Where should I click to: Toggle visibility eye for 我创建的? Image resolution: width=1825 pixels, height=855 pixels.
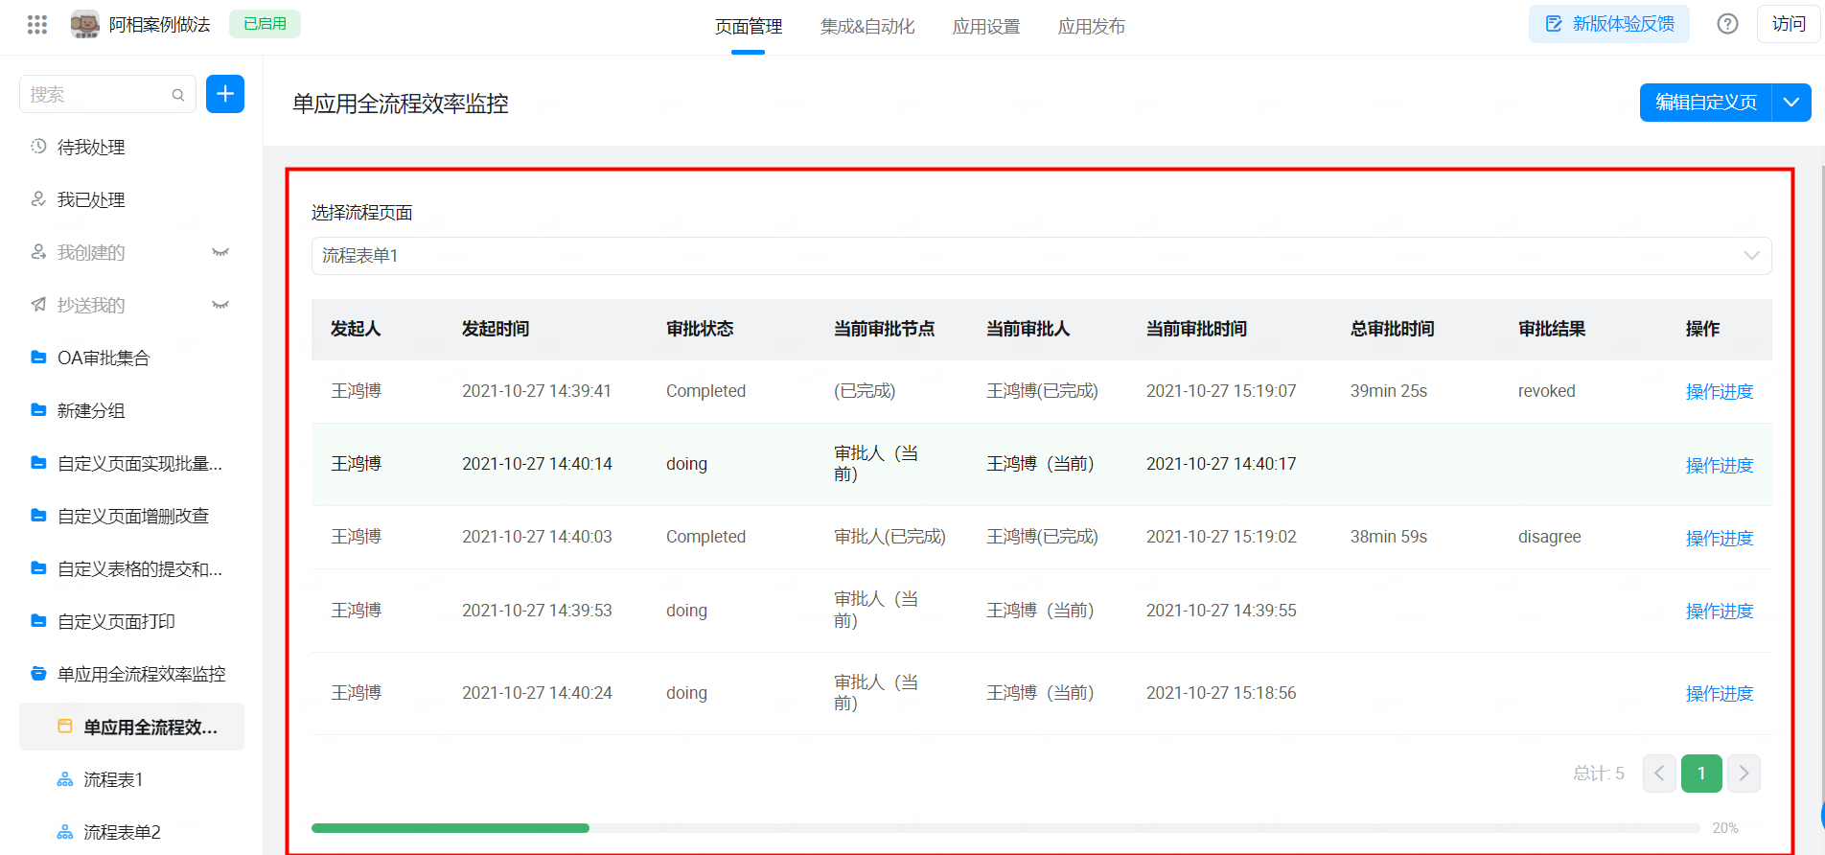coord(220,252)
